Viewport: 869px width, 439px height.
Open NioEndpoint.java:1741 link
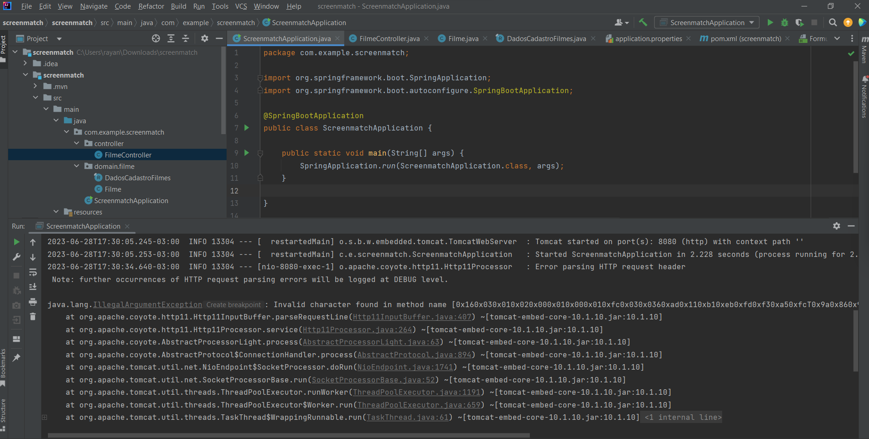pyautogui.click(x=405, y=367)
